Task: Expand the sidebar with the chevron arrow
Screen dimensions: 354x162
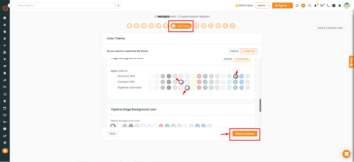Action: (10, 6)
